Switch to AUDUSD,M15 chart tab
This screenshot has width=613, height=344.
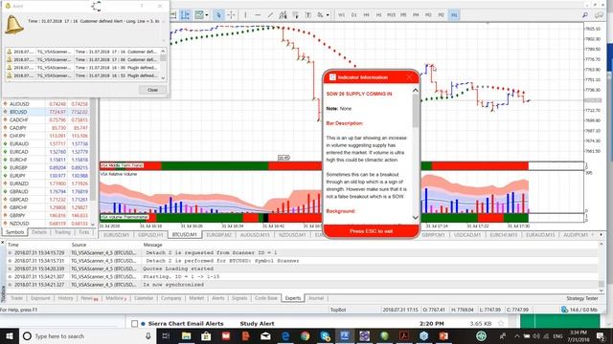(255, 235)
